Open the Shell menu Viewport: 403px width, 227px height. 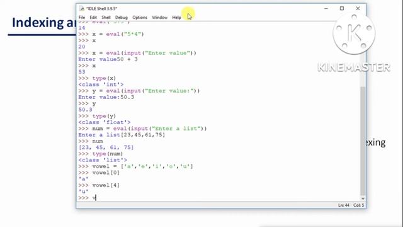click(x=106, y=18)
